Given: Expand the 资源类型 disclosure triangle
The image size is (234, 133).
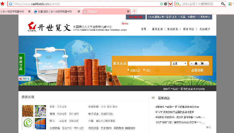Looking at the screenshot, I should point(128,70).
